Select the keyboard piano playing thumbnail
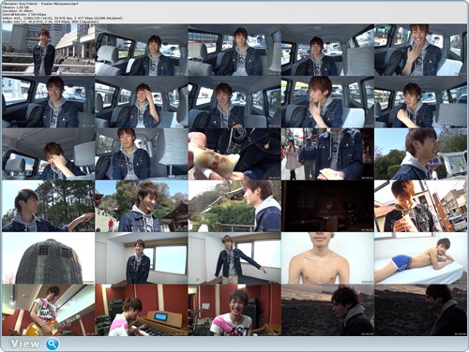469x352 pixels. point(142,310)
